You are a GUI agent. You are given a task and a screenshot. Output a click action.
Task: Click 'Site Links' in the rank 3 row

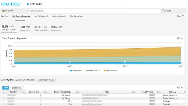(166, 101)
